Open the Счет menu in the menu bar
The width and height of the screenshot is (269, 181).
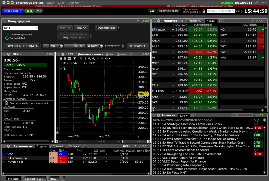[61, 3]
